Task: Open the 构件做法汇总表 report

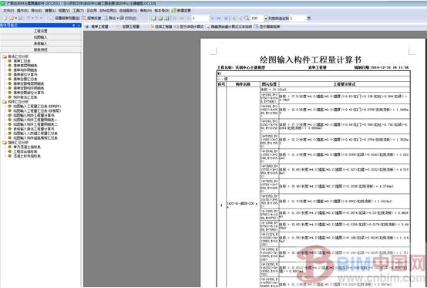Action: (25, 97)
